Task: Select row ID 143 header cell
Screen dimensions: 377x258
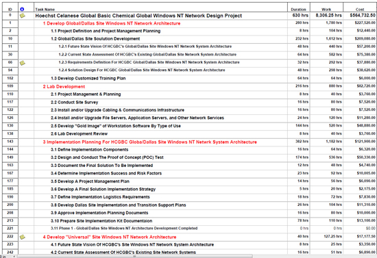Action: [10, 142]
